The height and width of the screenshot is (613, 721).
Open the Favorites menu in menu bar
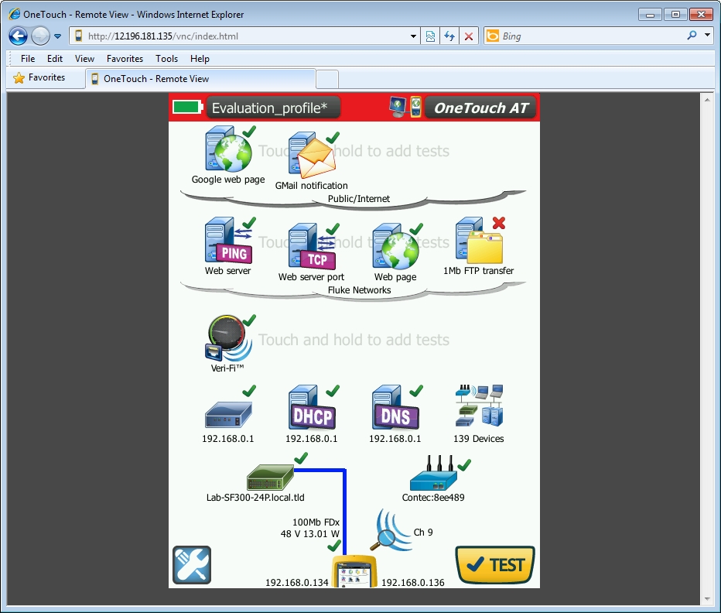click(125, 58)
